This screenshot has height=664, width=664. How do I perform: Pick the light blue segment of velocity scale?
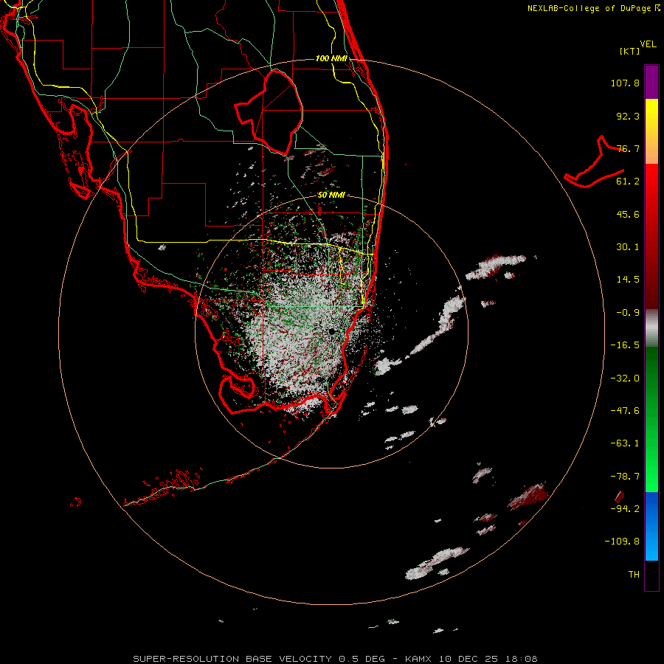(x=651, y=546)
